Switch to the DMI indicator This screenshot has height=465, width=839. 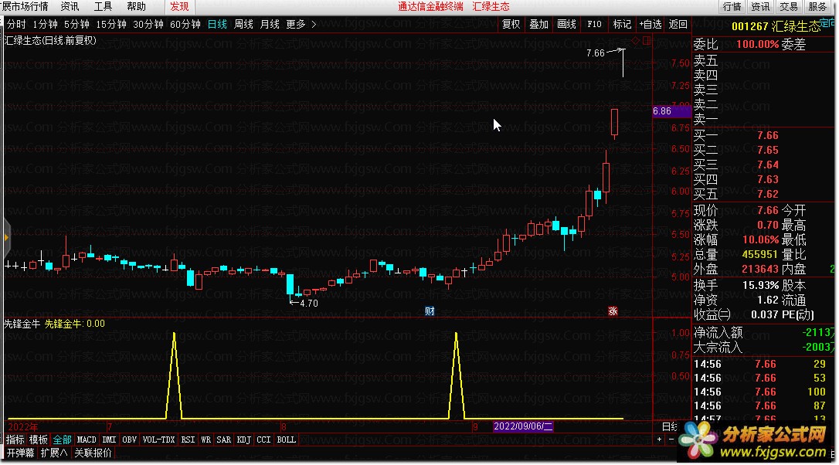(x=109, y=440)
